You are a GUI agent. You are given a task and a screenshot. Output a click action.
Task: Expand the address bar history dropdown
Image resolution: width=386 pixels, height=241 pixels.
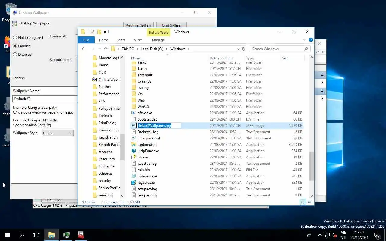[239, 49]
